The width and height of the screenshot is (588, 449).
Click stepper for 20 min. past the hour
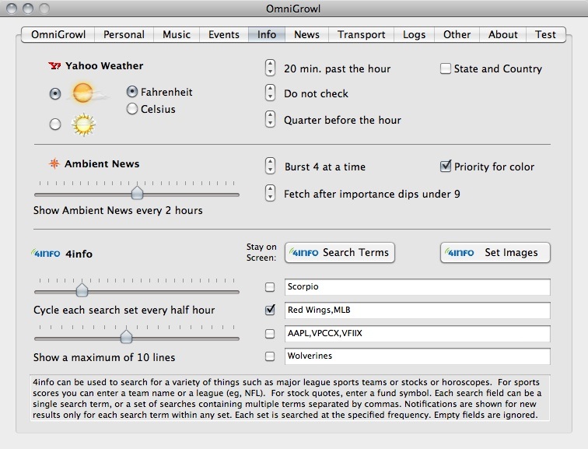coord(270,68)
